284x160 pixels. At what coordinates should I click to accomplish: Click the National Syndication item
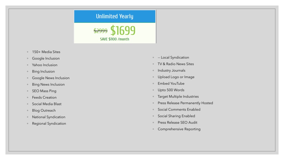click(49, 117)
